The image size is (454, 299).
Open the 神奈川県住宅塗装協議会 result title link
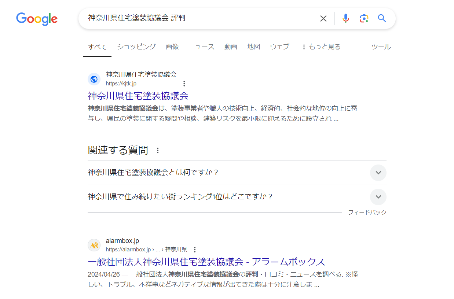[138, 96]
